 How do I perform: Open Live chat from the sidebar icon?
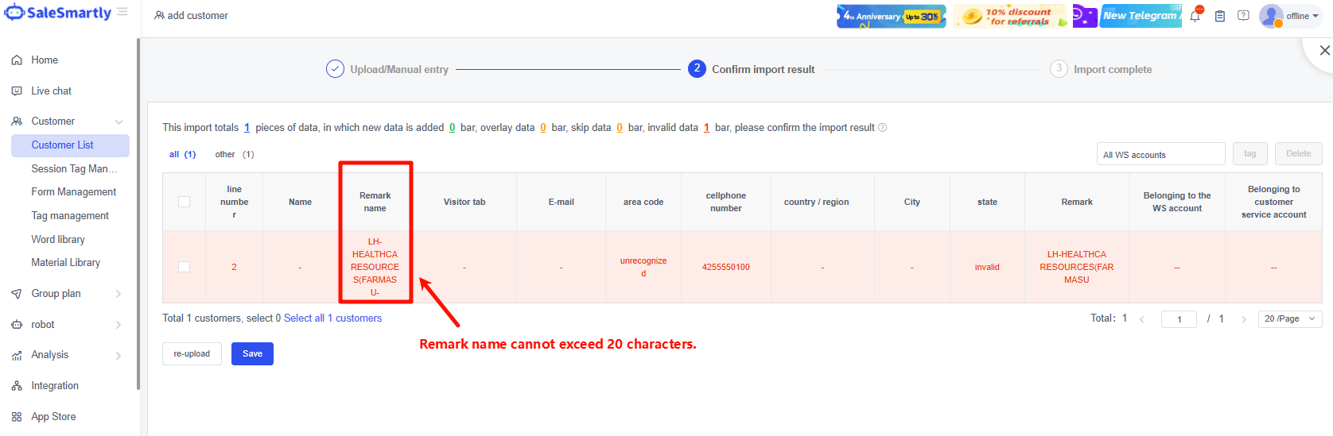pos(17,91)
